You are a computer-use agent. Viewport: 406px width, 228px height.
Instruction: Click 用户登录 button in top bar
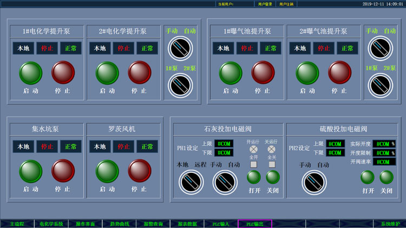[265, 4]
